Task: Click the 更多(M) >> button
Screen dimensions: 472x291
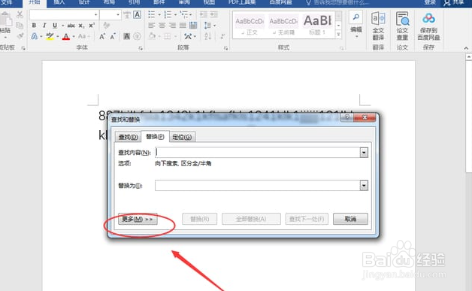Action: point(138,219)
